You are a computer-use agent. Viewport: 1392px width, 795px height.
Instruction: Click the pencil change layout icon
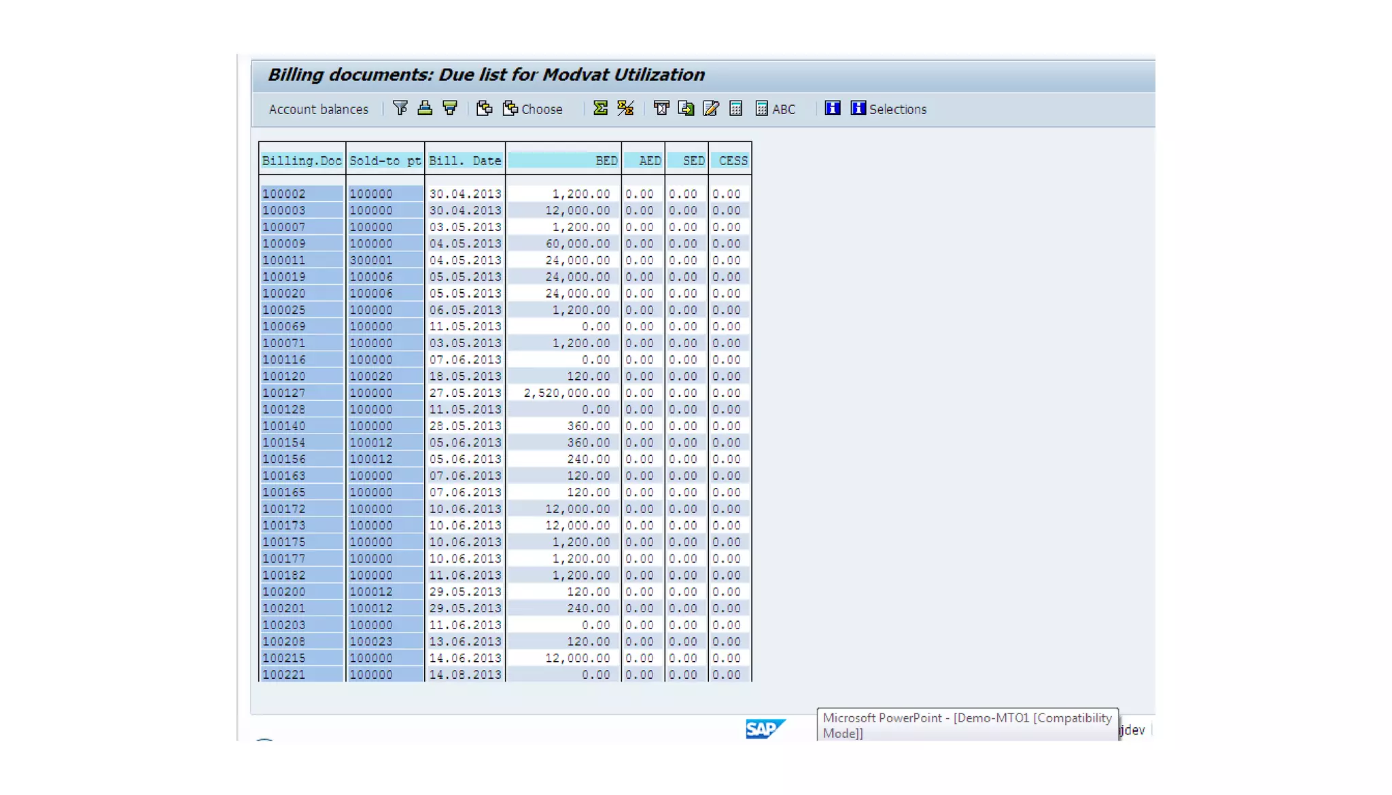[711, 108]
